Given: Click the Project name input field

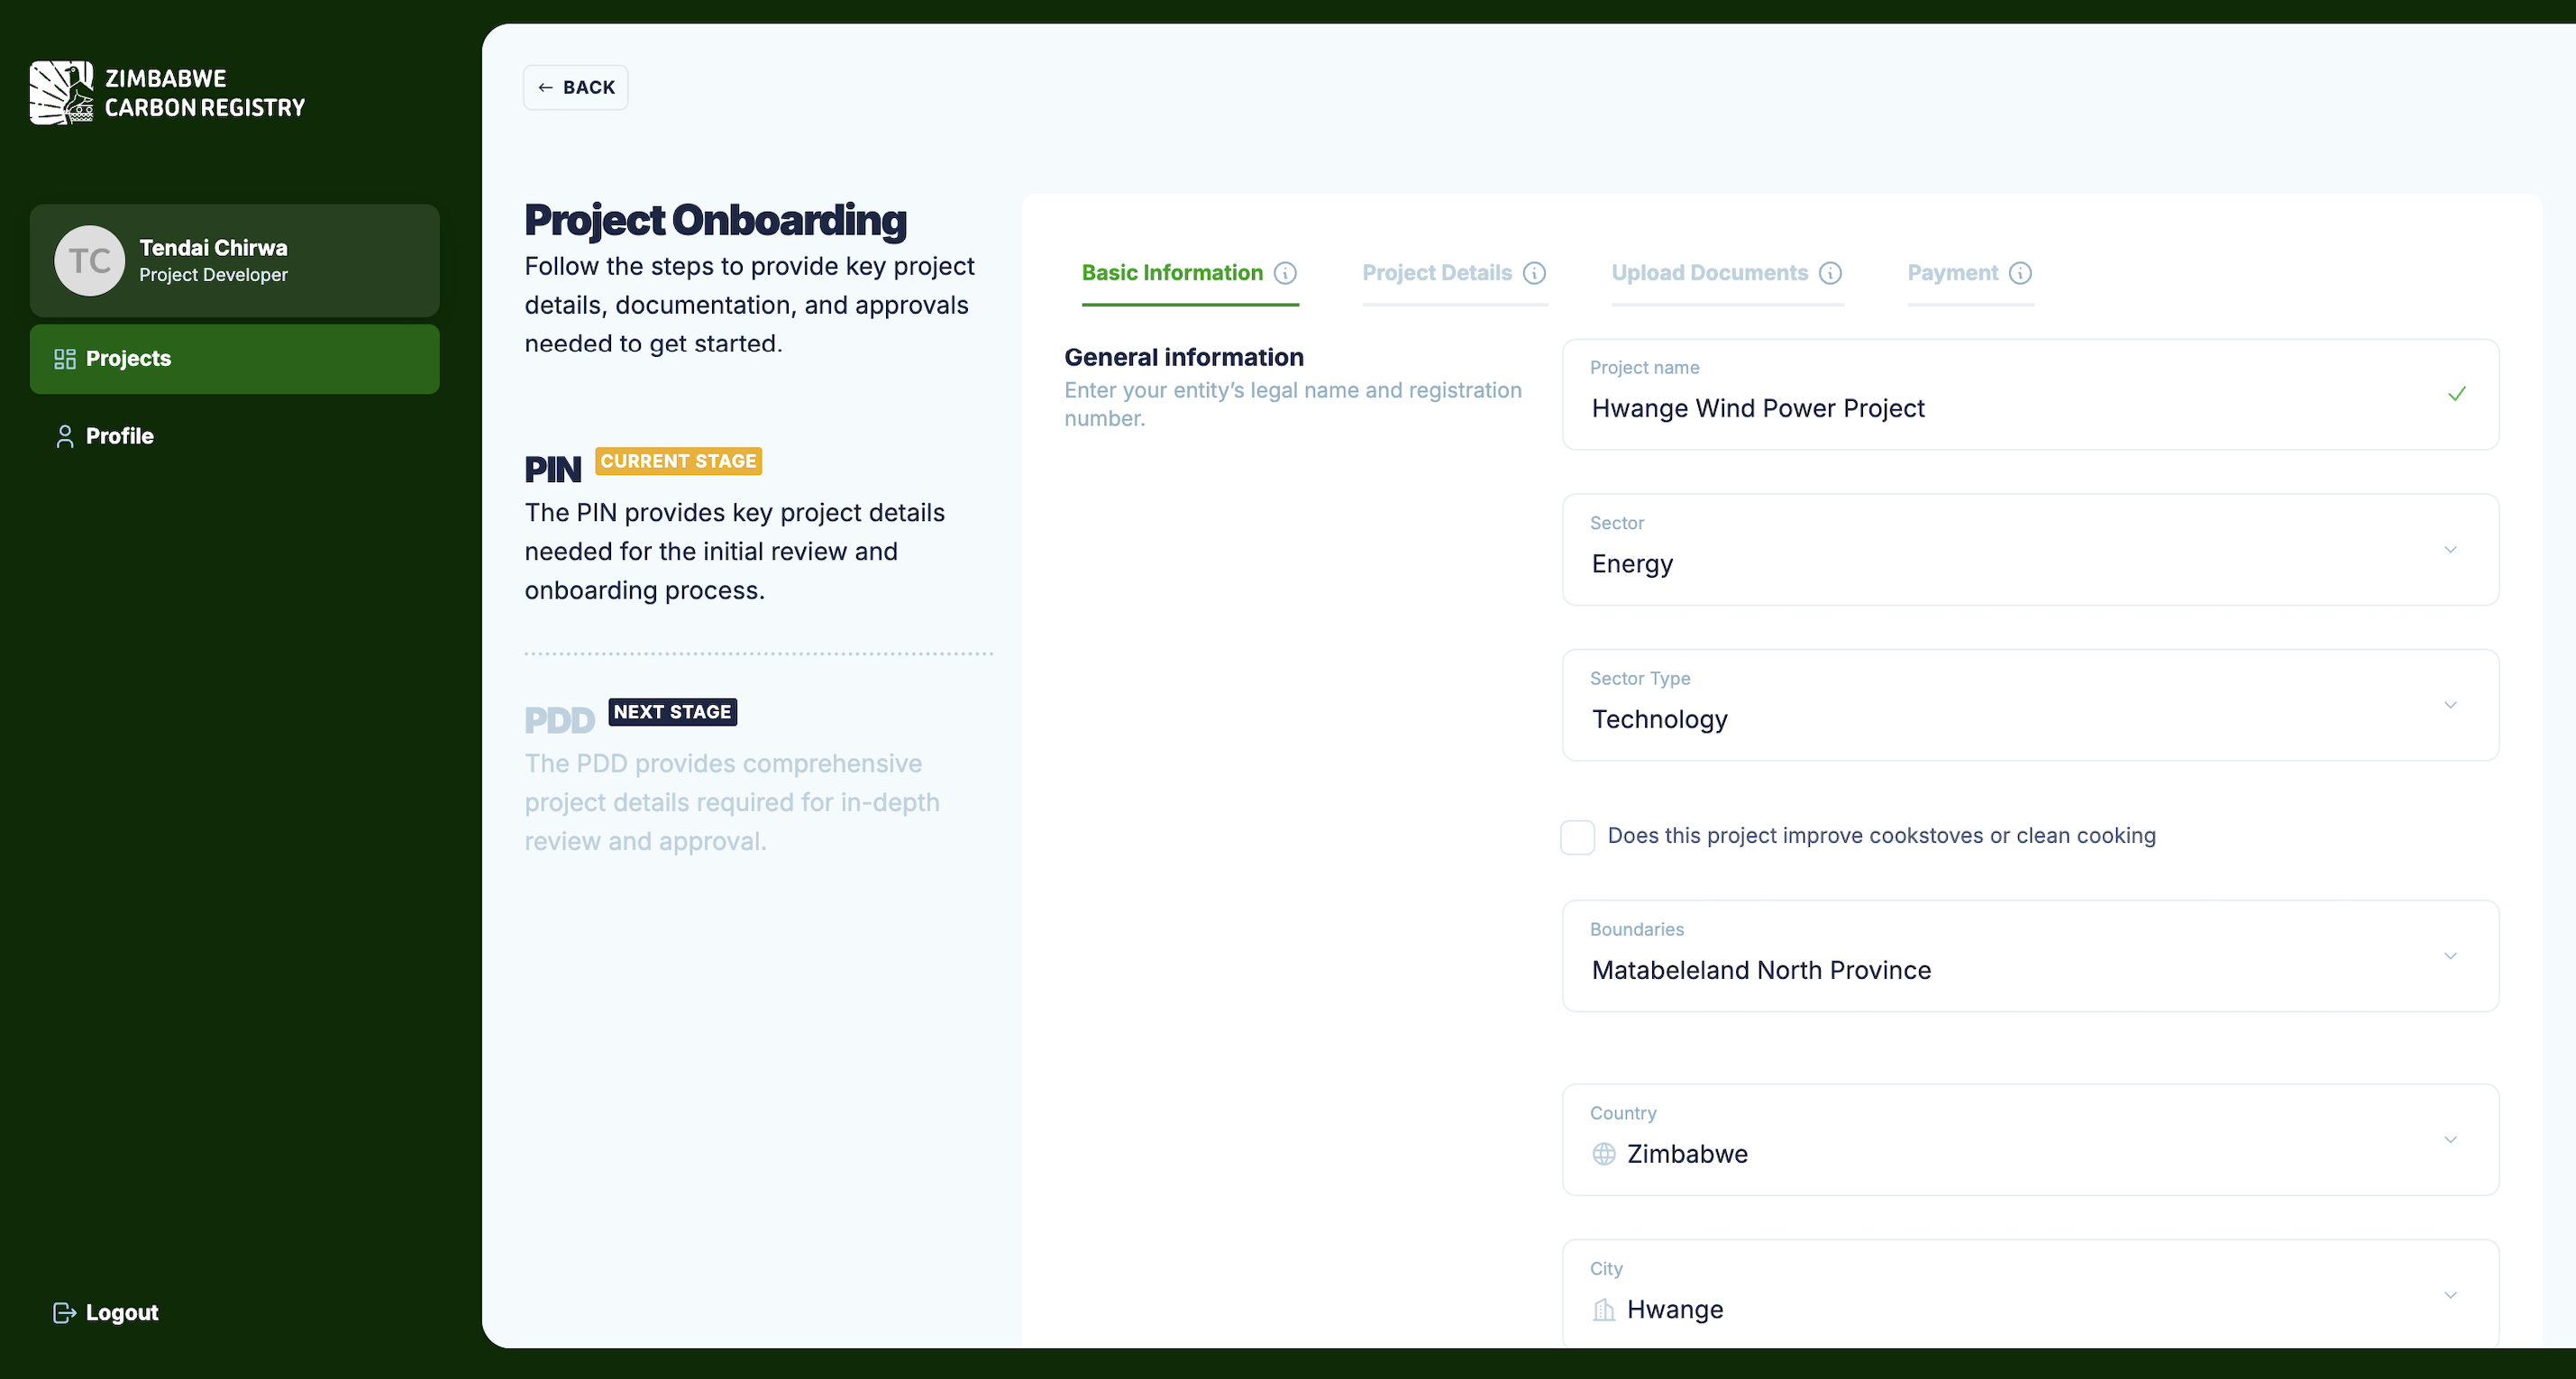Looking at the screenshot, I should (2030, 394).
